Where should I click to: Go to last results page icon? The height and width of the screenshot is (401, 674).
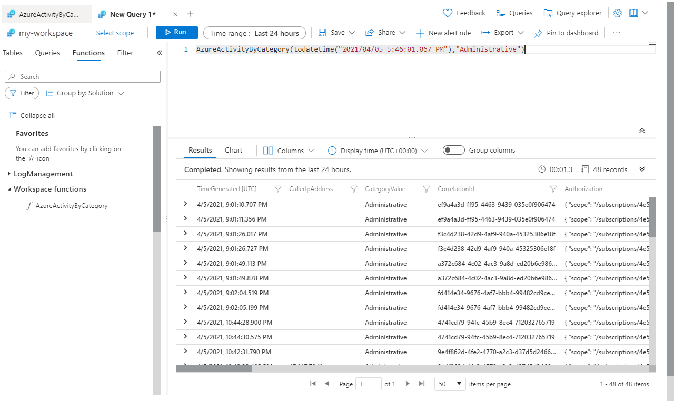point(422,384)
